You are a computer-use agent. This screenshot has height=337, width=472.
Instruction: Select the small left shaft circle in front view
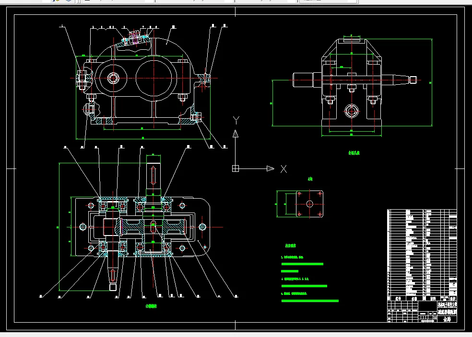(114, 78)
